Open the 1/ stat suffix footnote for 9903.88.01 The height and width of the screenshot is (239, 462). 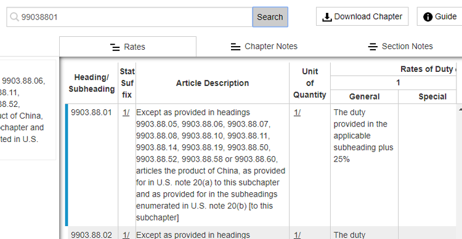click(x=126, y=112)
